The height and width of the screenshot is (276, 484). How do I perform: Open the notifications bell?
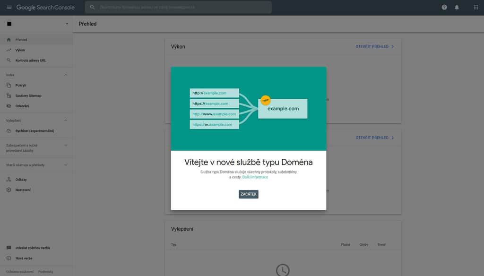point(457,8)
